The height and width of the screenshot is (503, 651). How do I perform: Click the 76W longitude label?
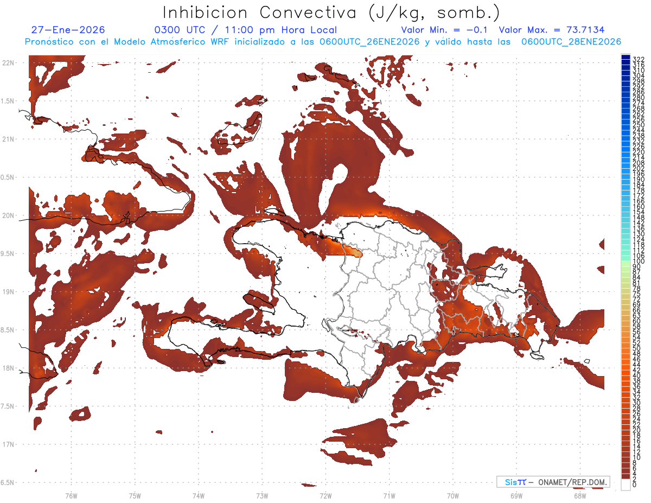[71, 495]
